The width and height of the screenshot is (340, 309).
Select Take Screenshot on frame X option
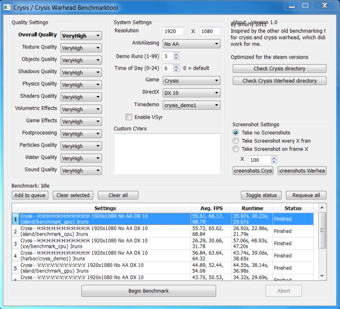236,149
